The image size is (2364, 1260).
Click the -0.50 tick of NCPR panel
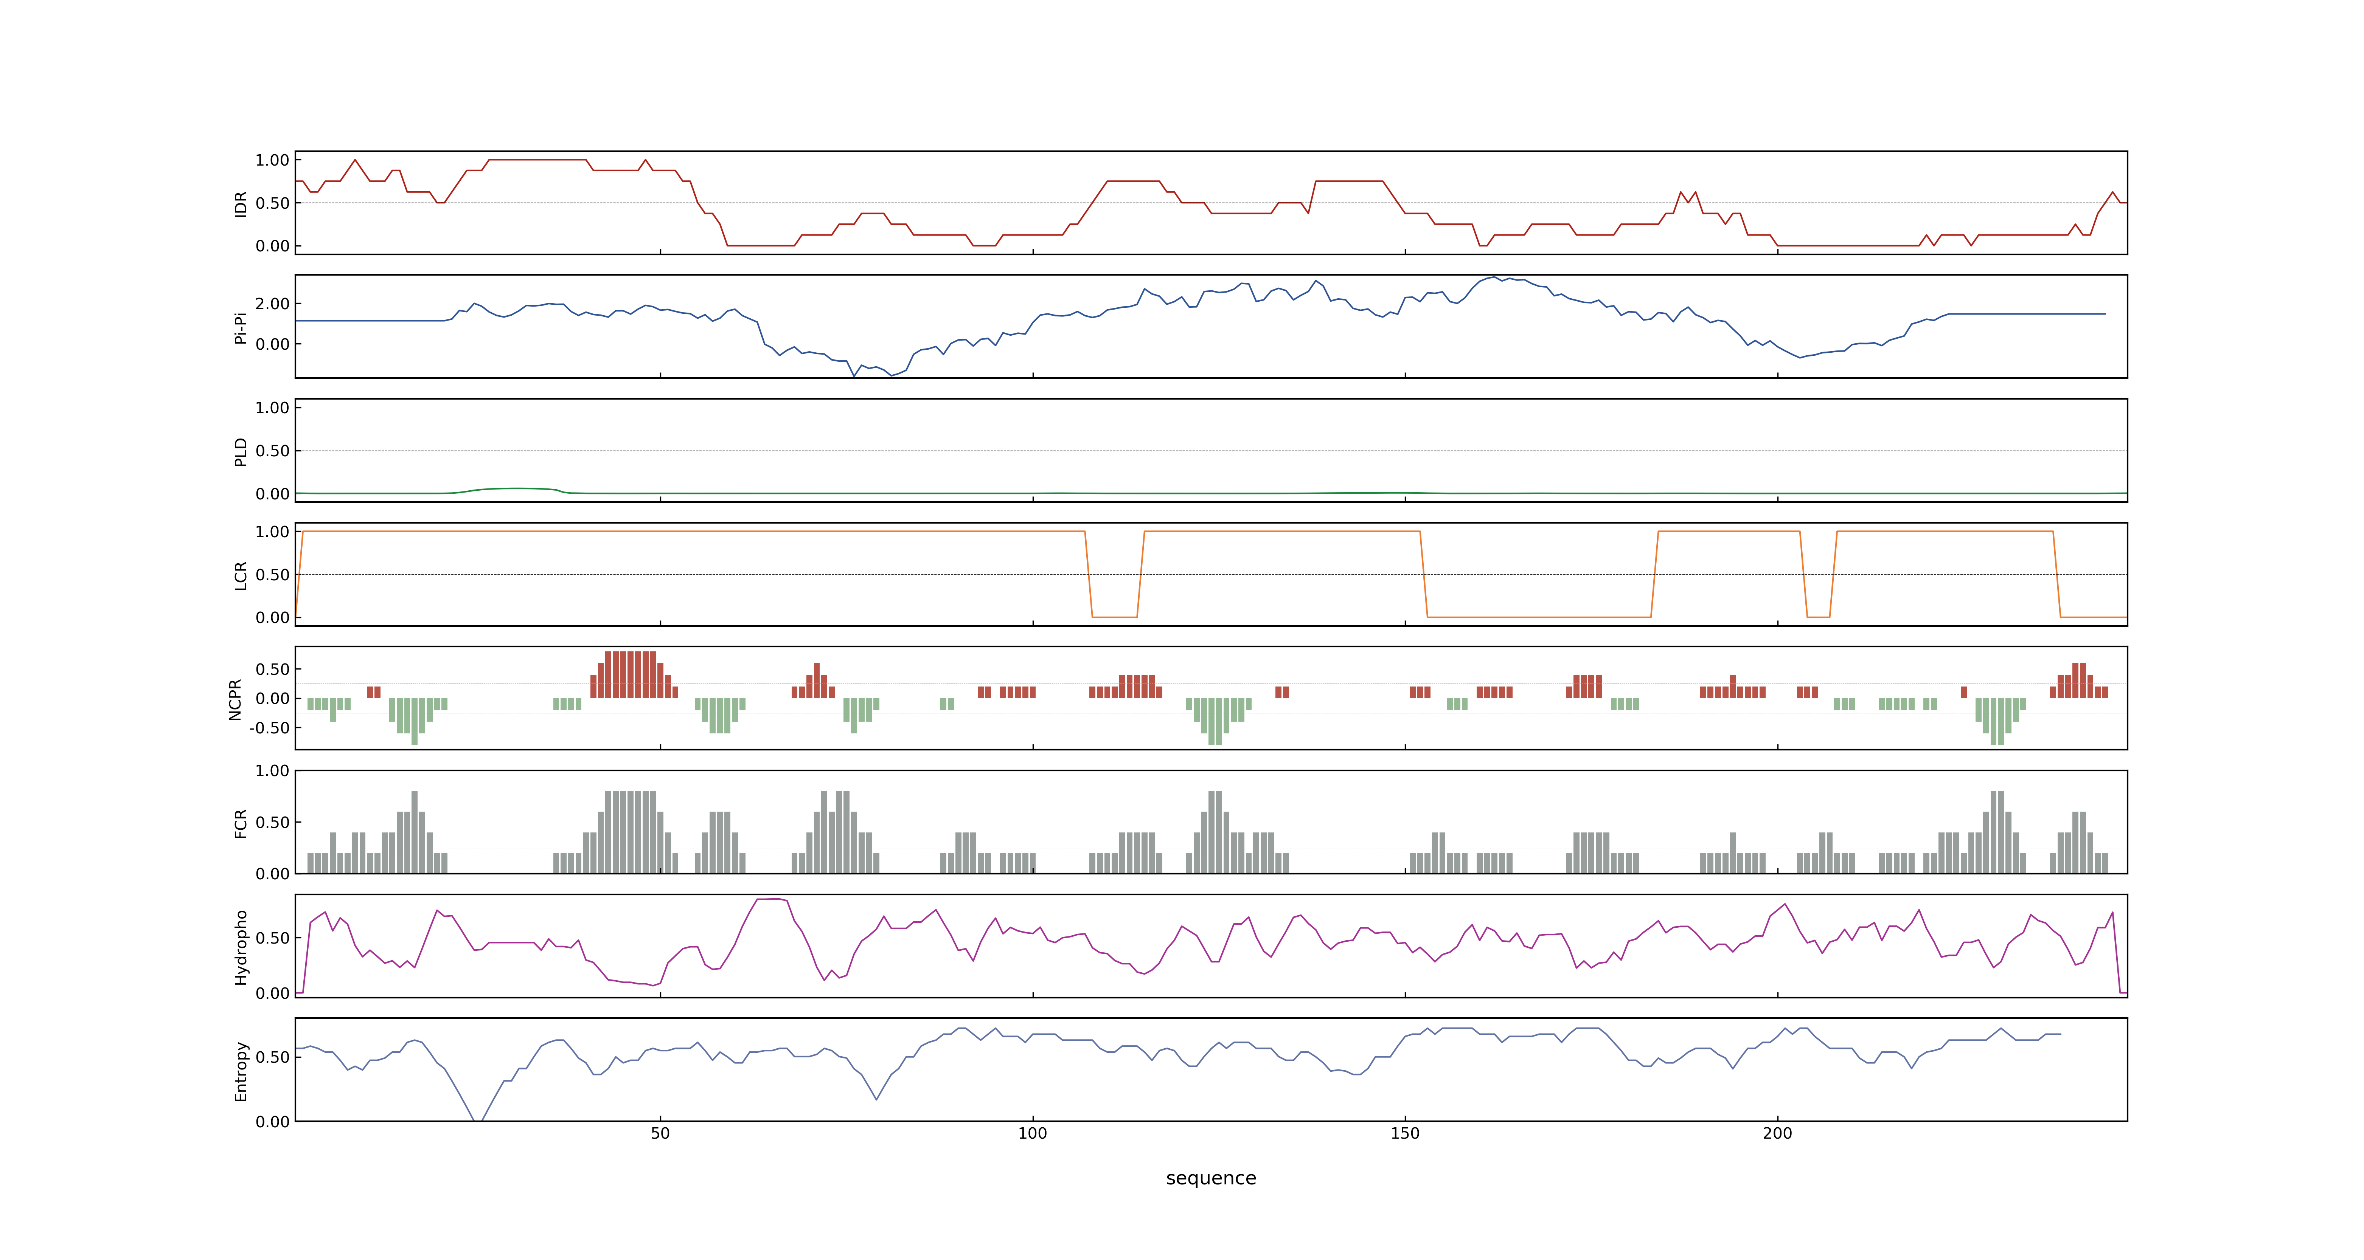tap(269, 728)
